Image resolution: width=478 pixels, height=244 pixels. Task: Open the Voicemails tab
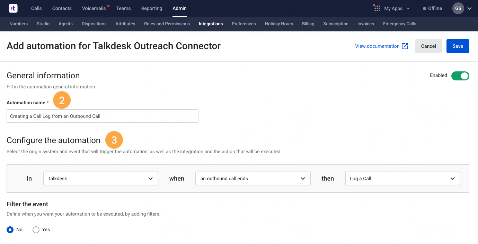click(94, 8)
